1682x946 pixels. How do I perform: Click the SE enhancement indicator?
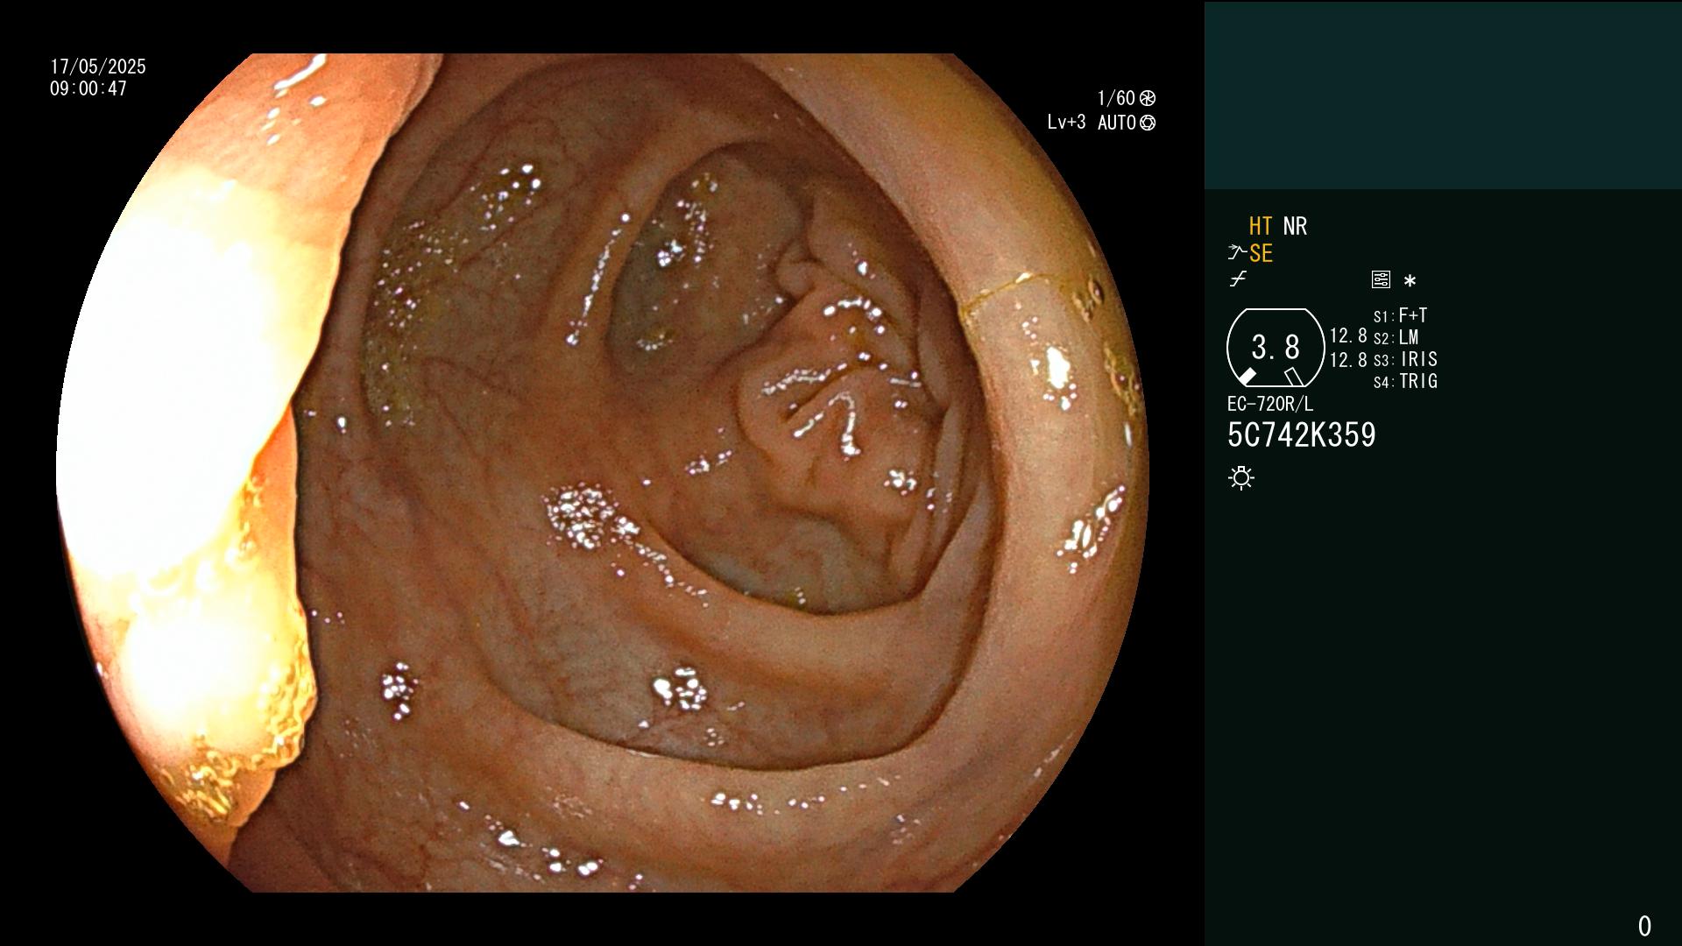click(1261, 253)
